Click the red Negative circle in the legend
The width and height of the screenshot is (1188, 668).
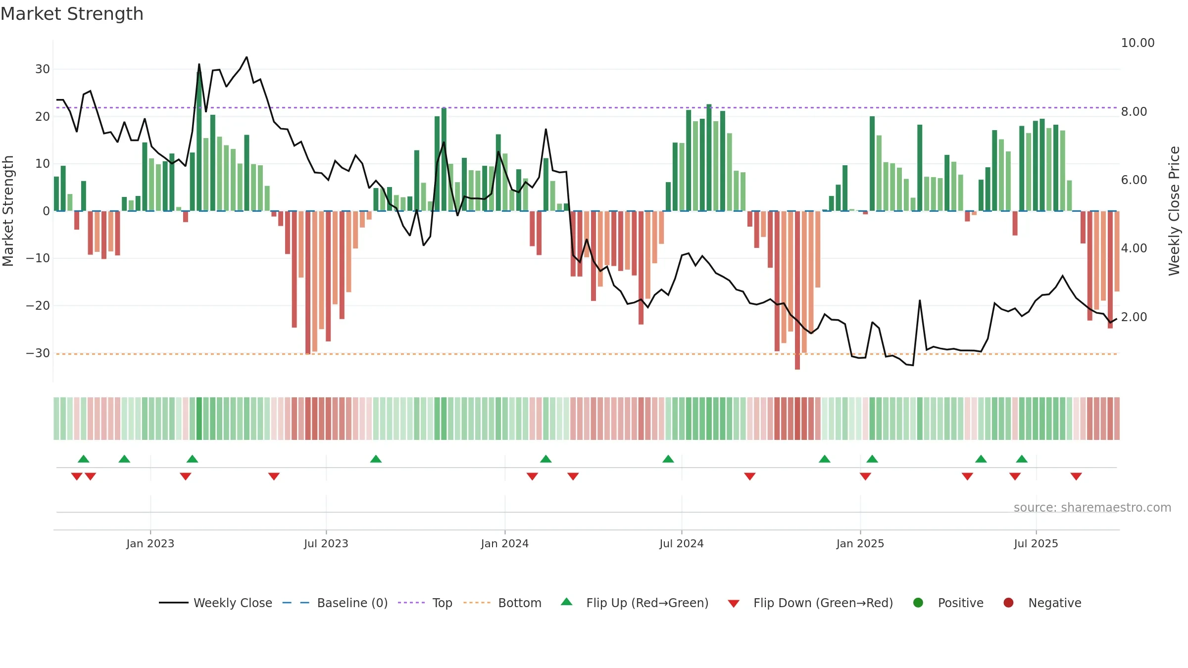pos(1008,603)
